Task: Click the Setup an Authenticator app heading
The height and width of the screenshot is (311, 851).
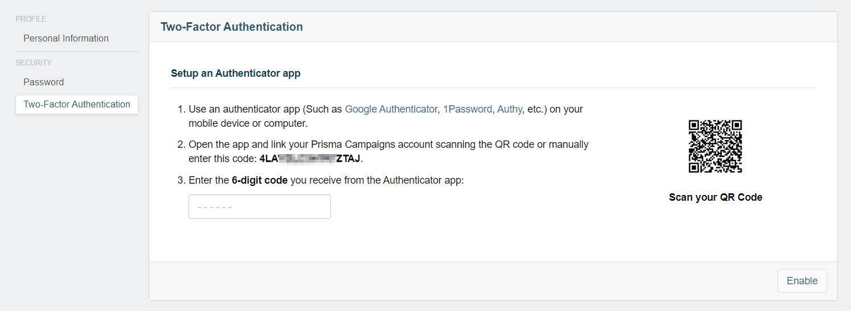Action: (x=236, y=73)
